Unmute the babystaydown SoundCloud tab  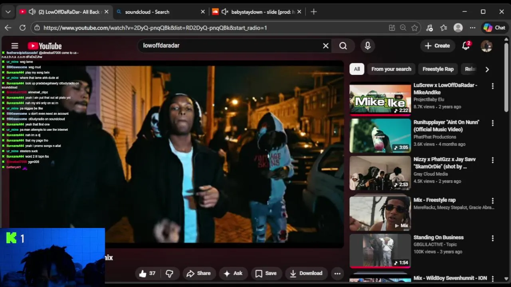pyautogui.click(x=225, y=12)
